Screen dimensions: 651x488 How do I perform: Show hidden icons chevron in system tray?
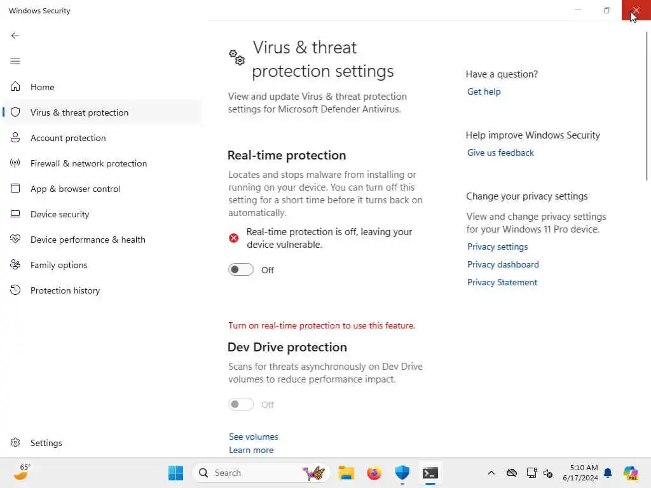[491, 473]
